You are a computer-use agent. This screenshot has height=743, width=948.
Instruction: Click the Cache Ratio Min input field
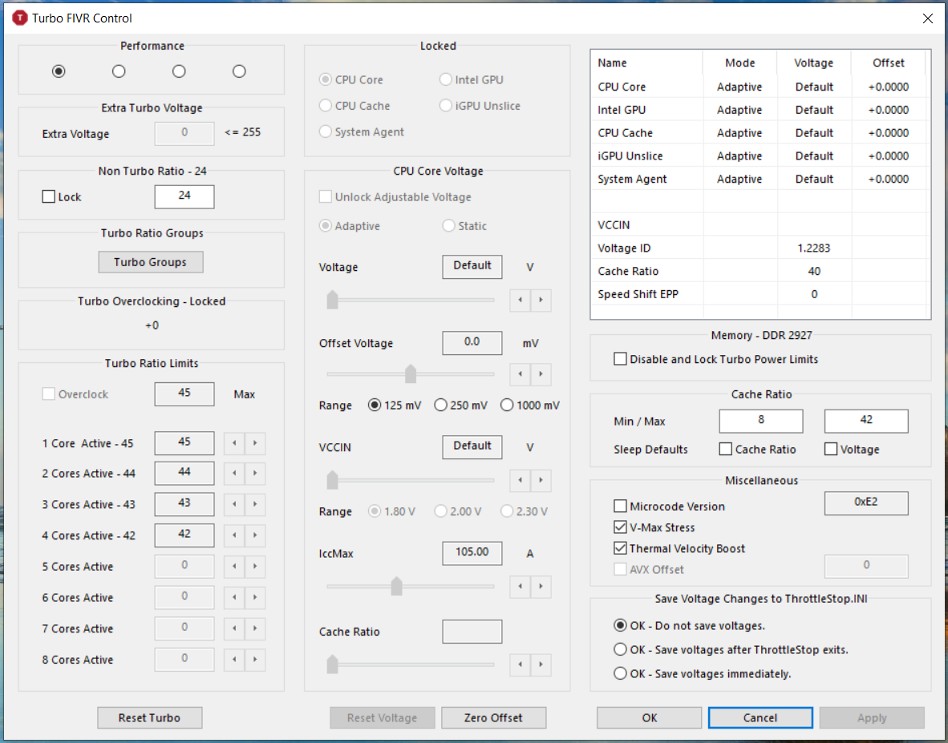760,421
